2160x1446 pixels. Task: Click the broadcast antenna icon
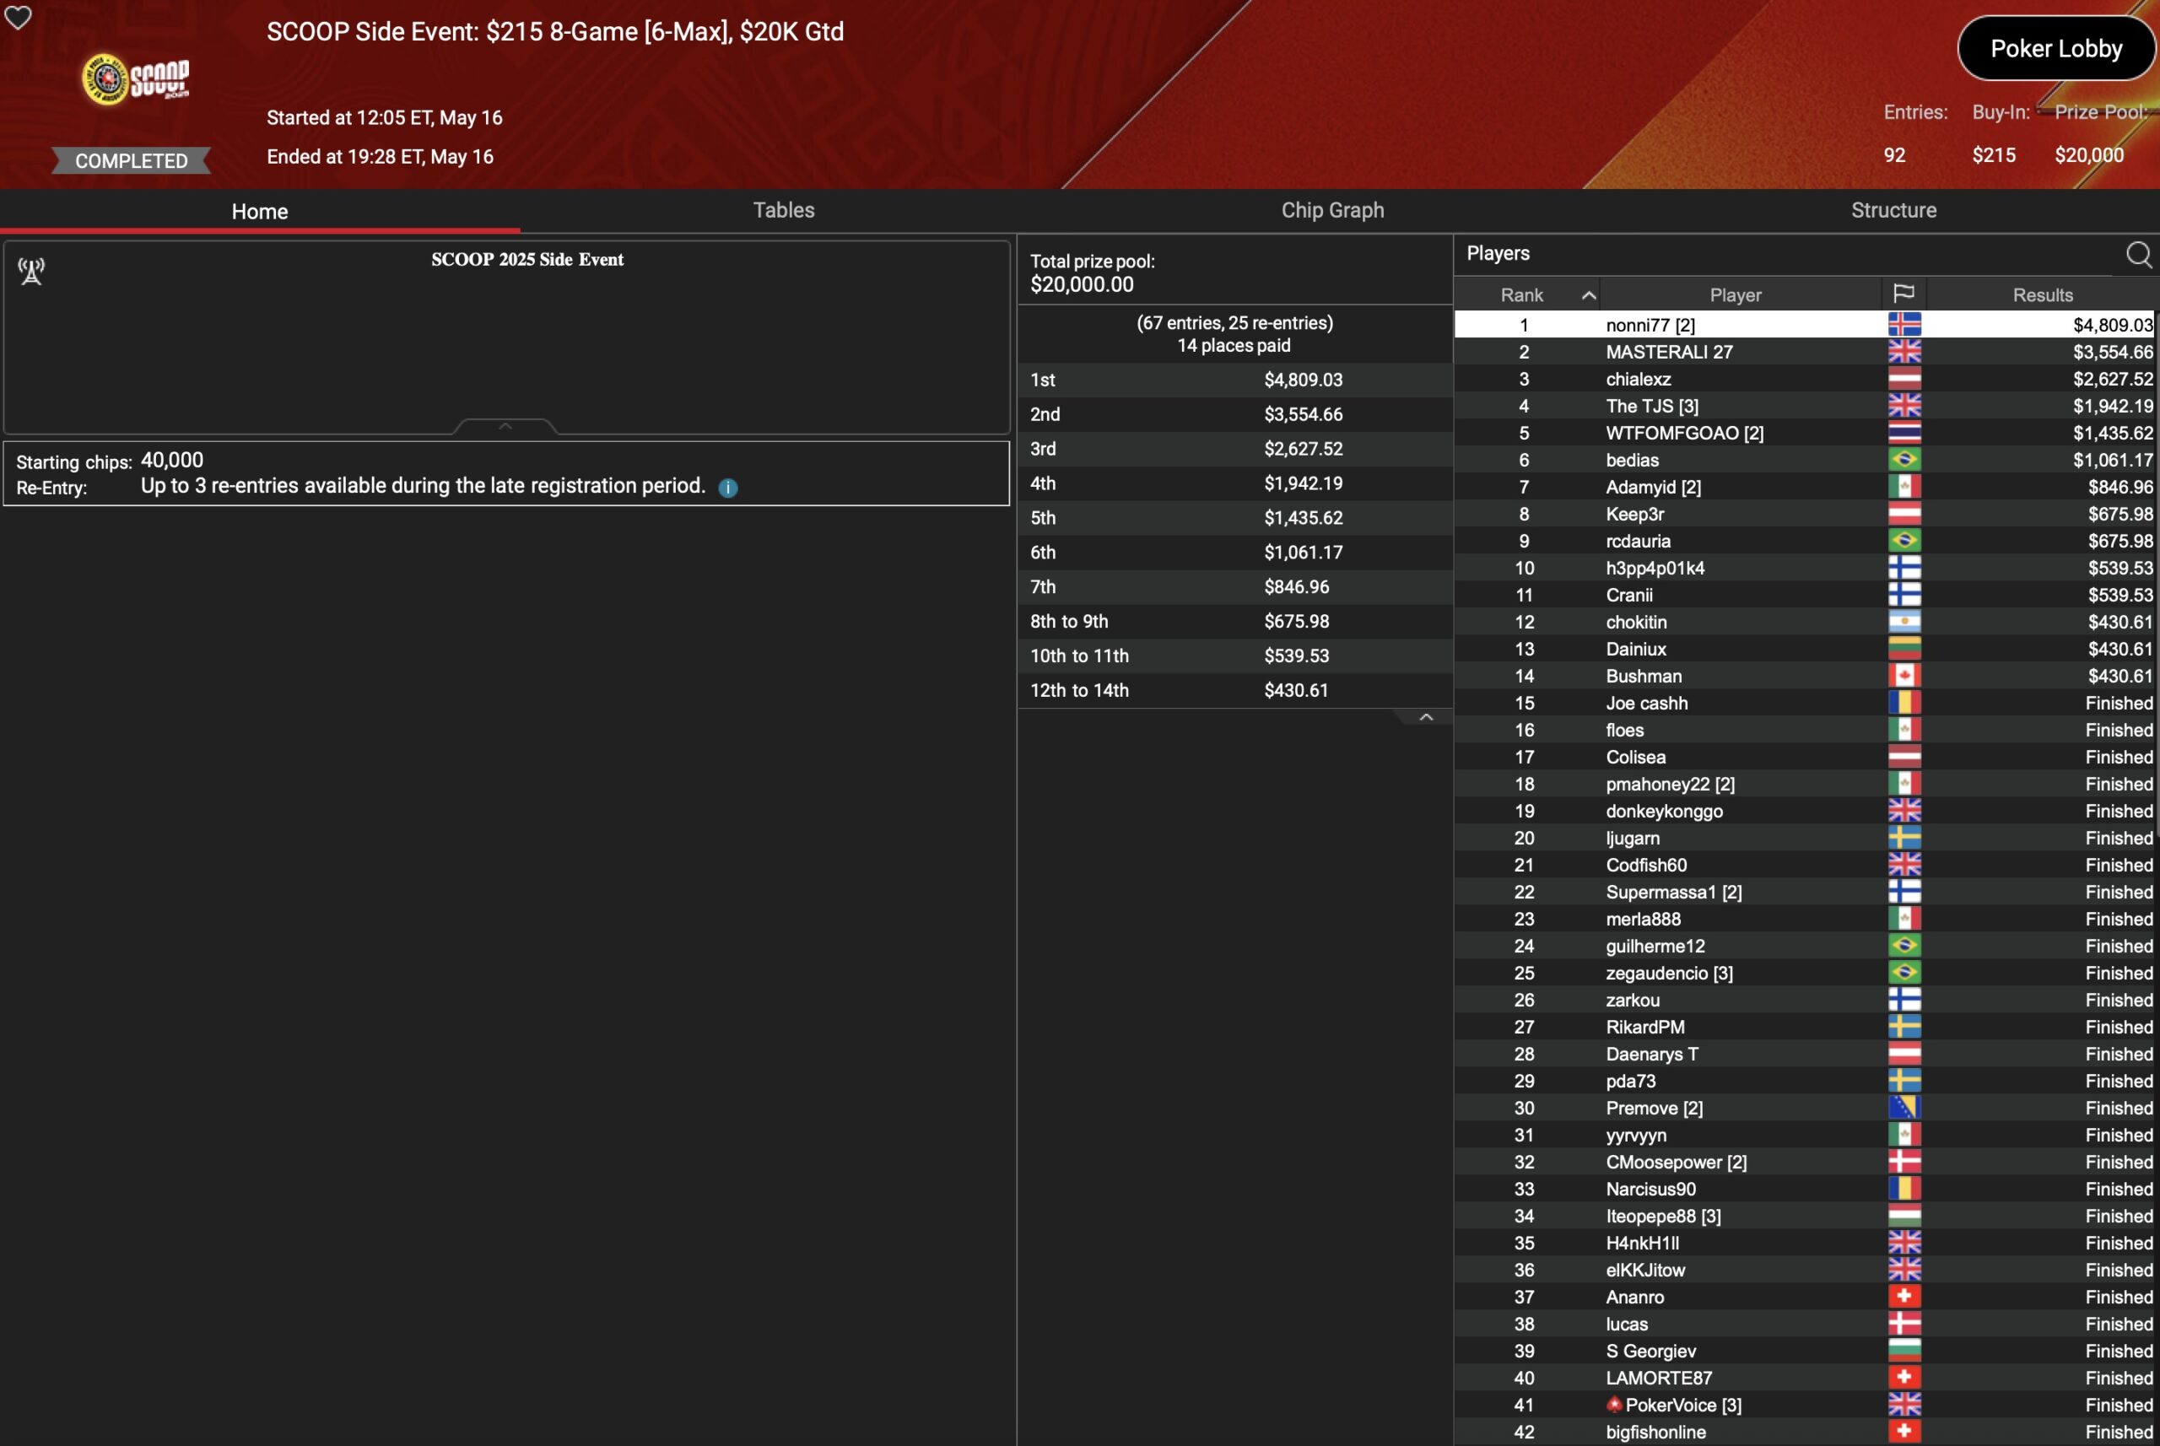pyautogui.click(x=31, y=271)
